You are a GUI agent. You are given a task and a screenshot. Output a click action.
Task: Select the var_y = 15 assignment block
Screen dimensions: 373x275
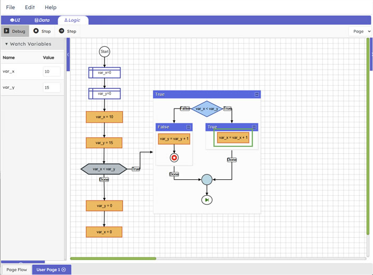click(104, 143)
